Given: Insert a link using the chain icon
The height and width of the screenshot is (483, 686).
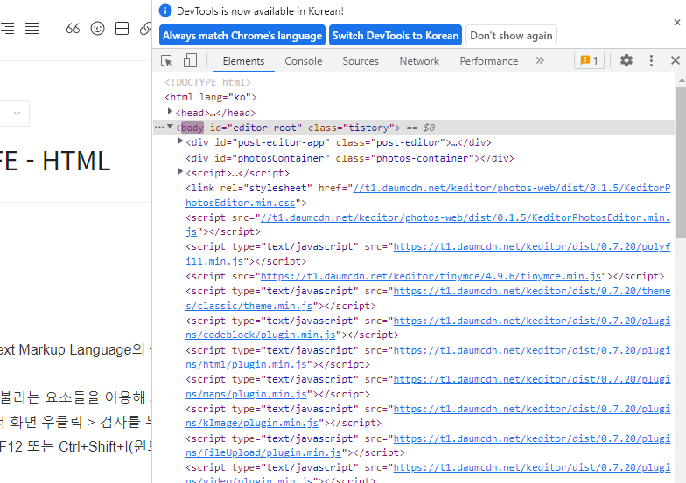Looking at the screenshot, I should point(145,29).
